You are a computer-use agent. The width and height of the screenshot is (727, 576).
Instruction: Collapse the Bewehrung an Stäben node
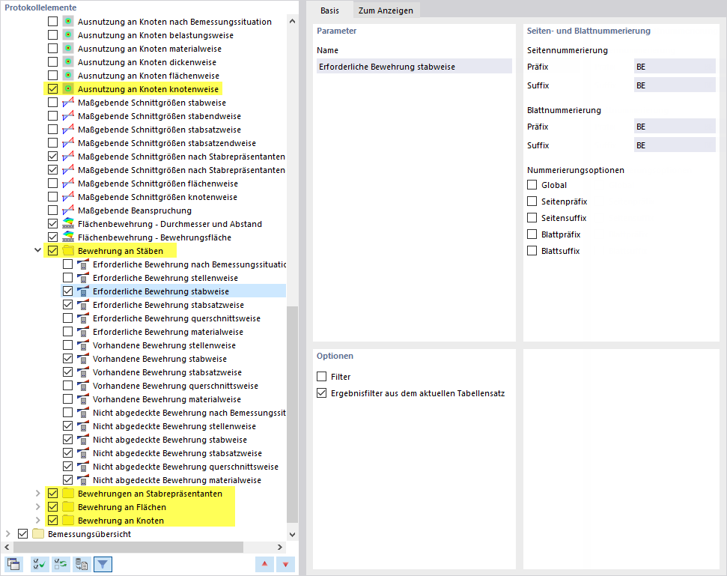pos(37,250)
